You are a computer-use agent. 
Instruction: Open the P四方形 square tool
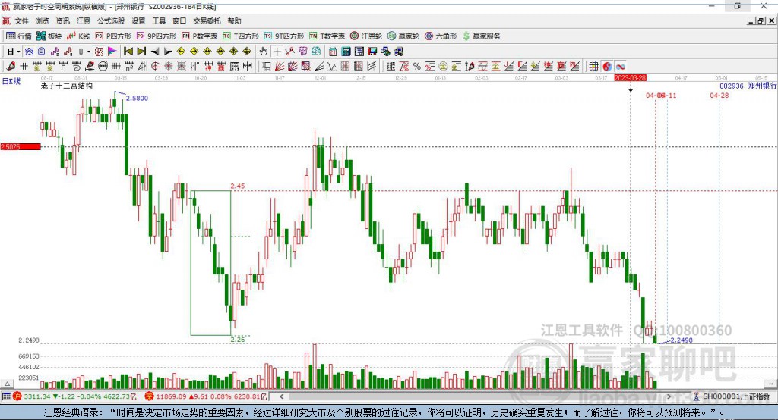point(113,36)
